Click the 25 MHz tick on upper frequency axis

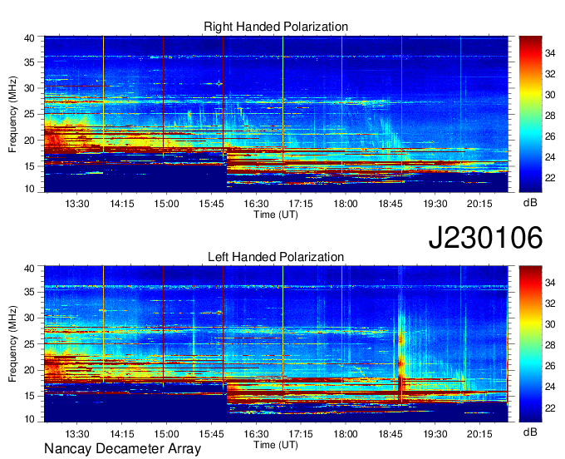29,114
